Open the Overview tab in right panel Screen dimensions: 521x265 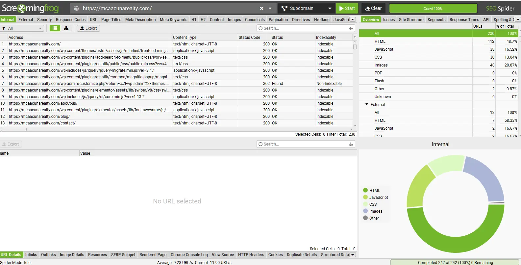tap(371, 20)
